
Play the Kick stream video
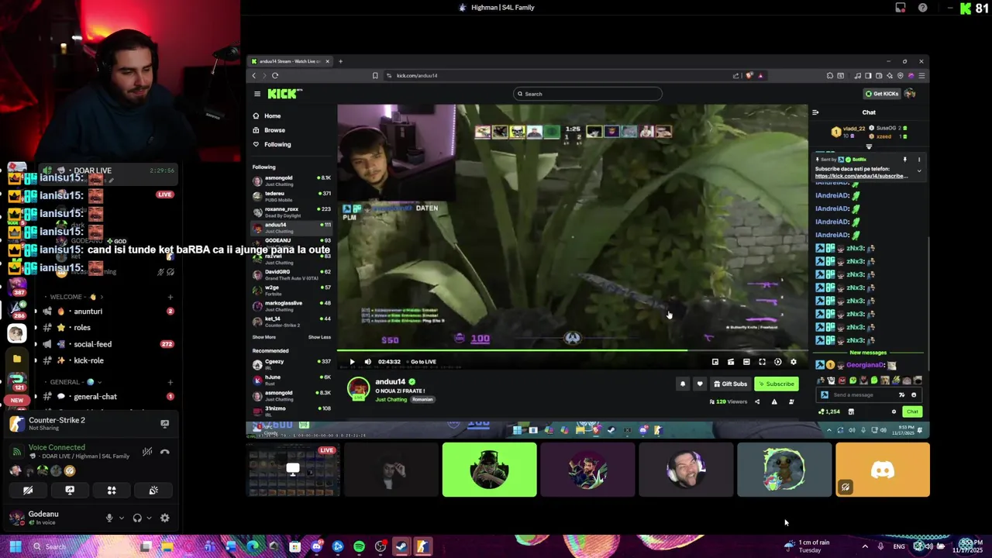(x=352, y=362)
